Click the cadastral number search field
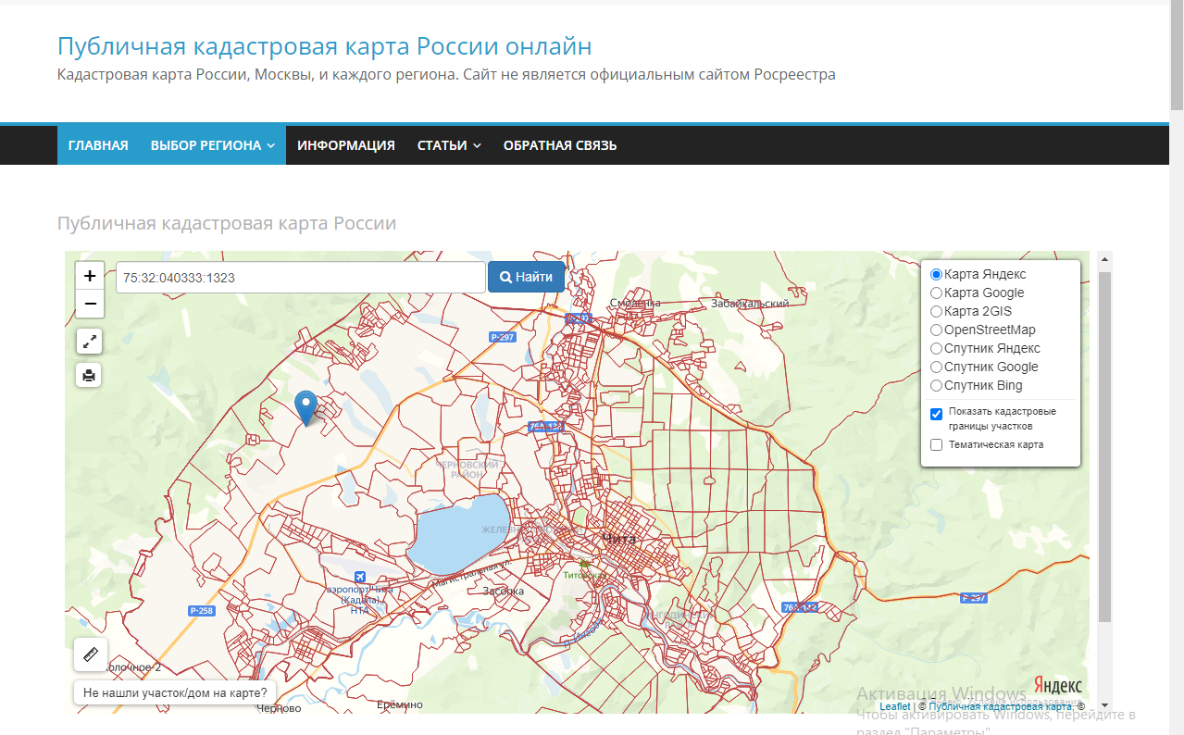 point(301,278)
